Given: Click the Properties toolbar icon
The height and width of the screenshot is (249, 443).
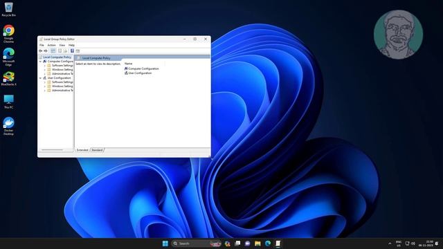Looking at the screenshot, I should click(60, 50).
